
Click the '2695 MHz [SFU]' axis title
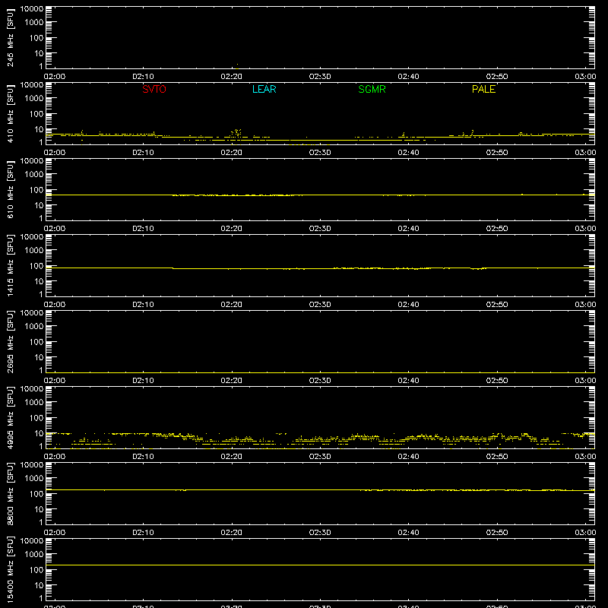[10, 341]
